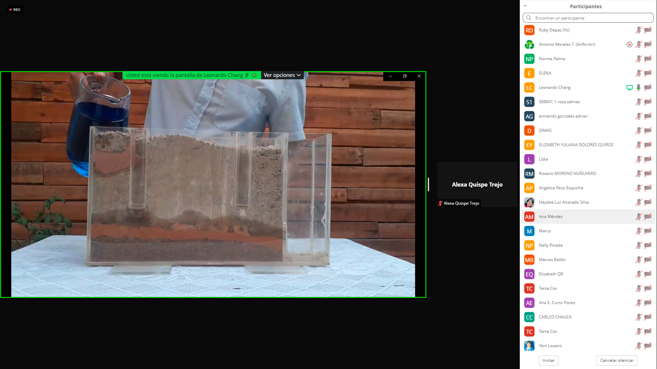Select CARLOS CHAUCA participant row
Screen dimensions: 657x369
588,317
